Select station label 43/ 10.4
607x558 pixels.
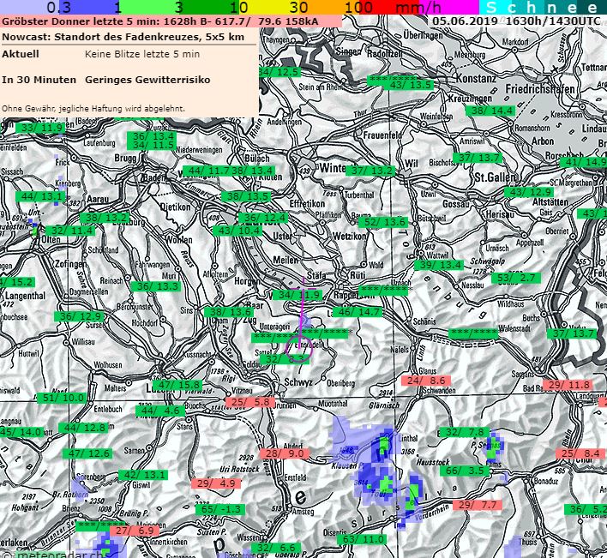coord(237,231)
